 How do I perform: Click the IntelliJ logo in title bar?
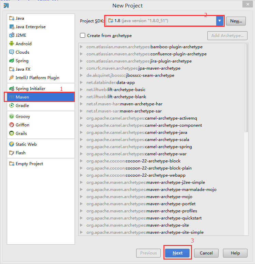[x=6, y=5]
